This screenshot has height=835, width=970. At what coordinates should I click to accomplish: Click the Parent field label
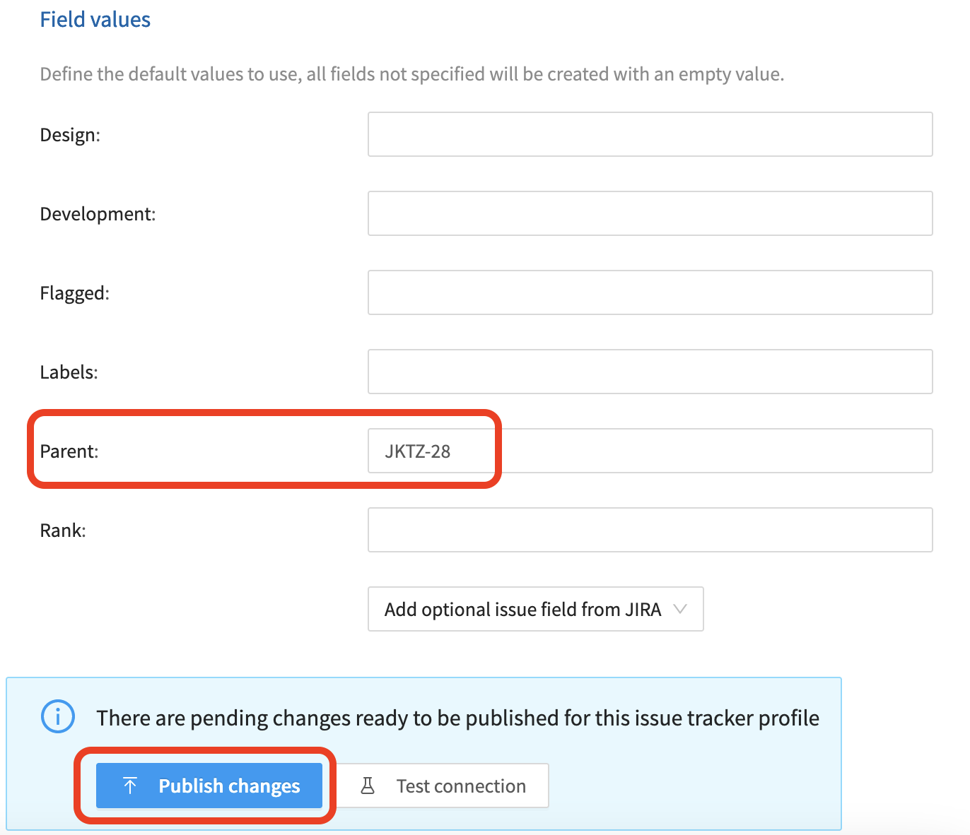pos(69,451)
